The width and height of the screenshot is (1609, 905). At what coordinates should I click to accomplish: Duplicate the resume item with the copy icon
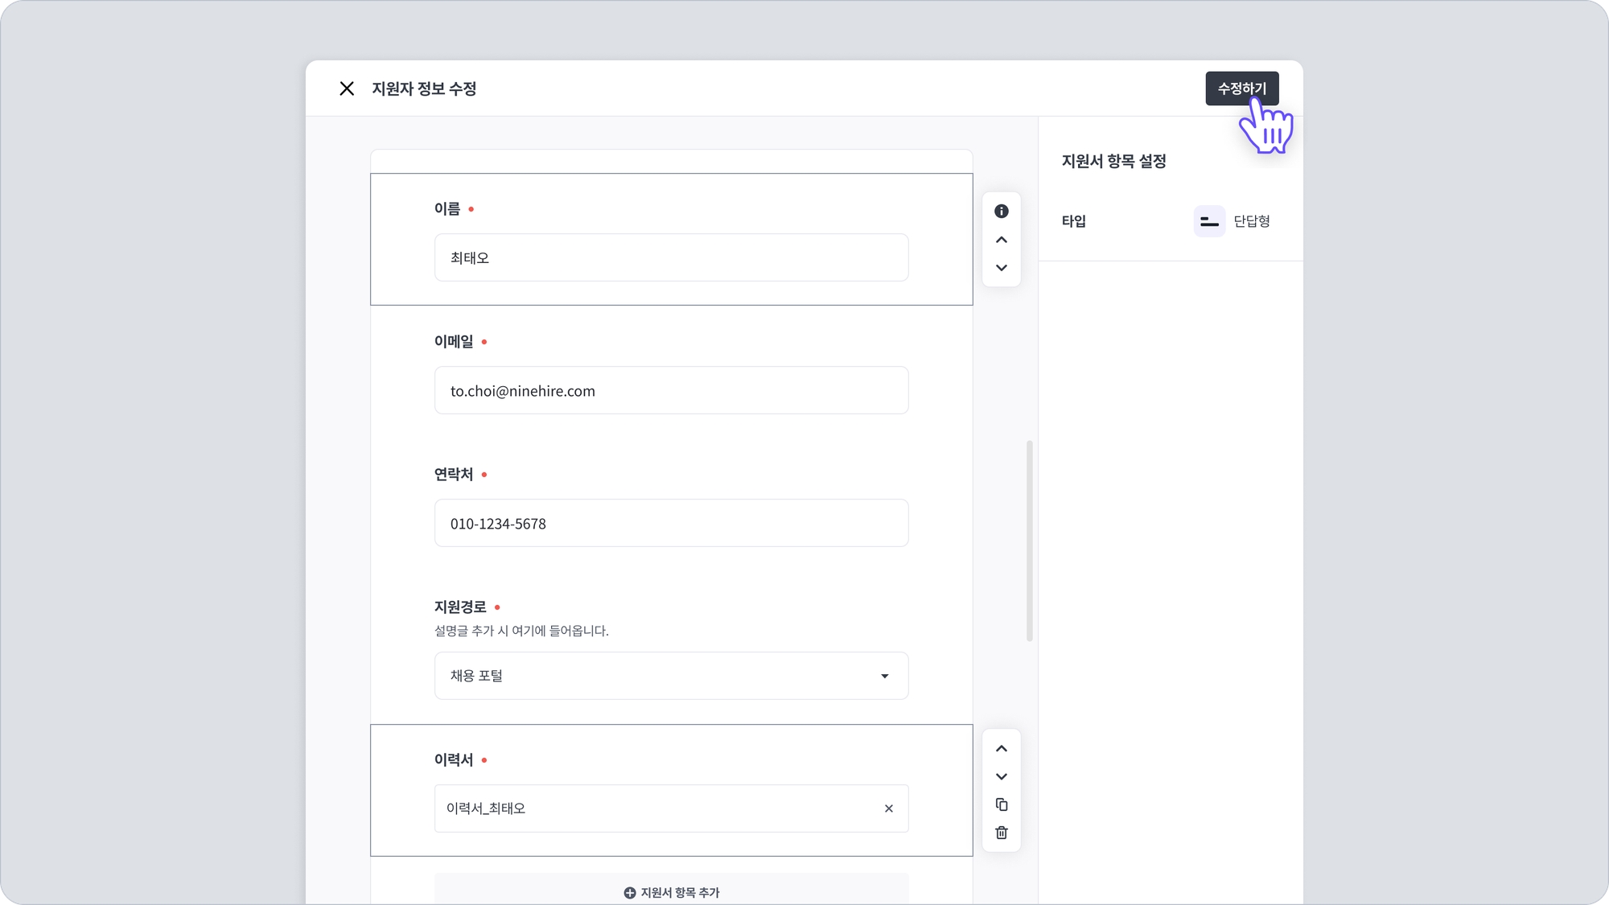(1001, 804)
